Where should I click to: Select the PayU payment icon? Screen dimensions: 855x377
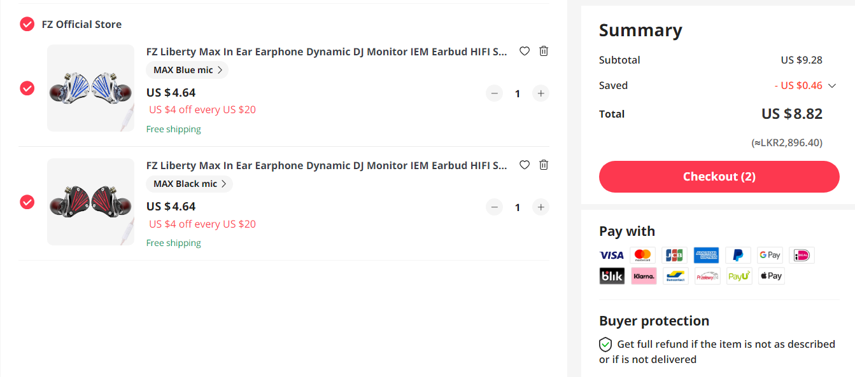(738, 276)
